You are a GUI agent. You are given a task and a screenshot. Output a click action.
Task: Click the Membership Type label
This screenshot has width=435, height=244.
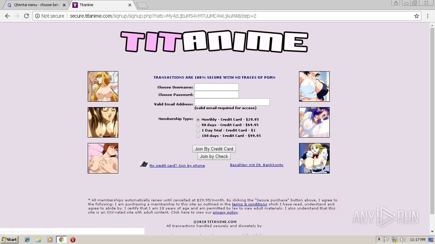(x=176, y=119)
